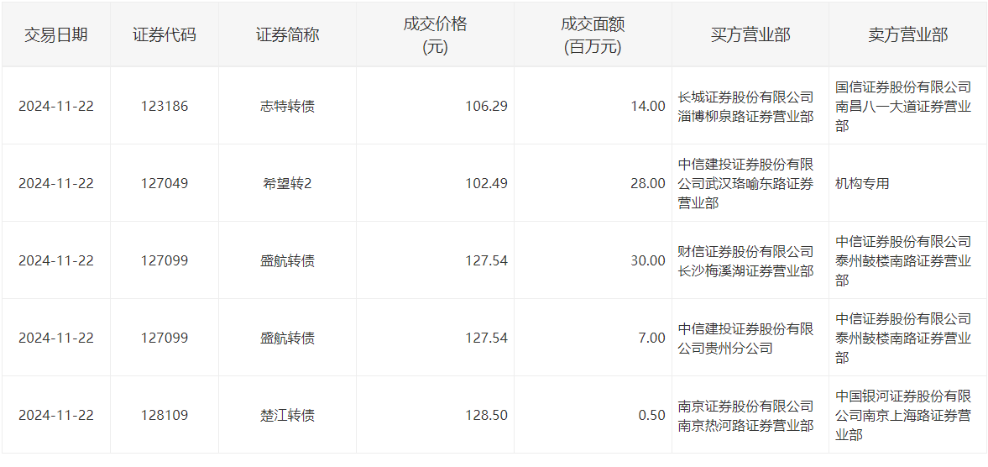This screenshot has height=467, width=988.
Task: Click seller 国信证券南昌八一大道证券营业部
Action: coord(903,106)
